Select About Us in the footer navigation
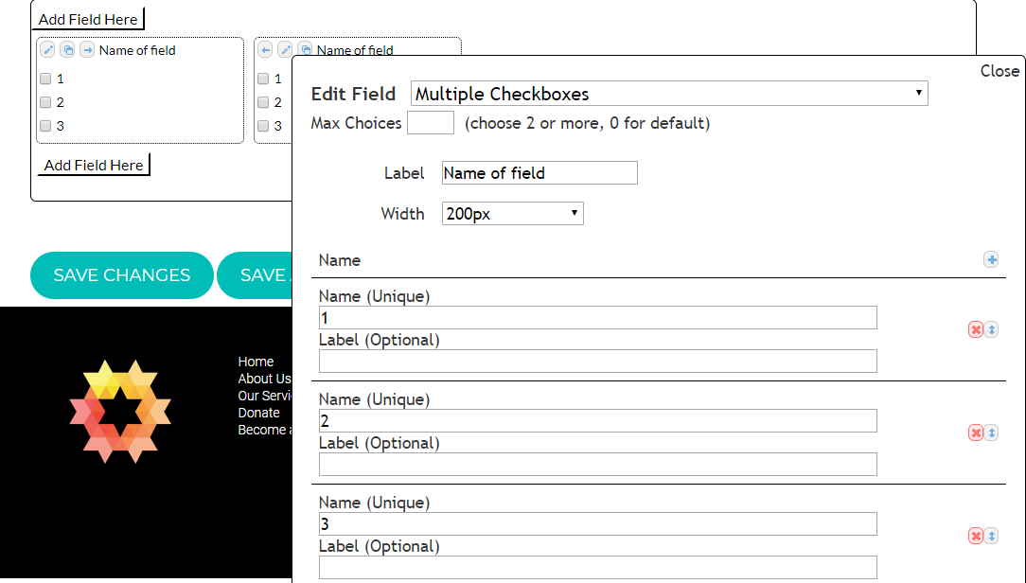The image size is (1026, 583). tap(263, 379)
